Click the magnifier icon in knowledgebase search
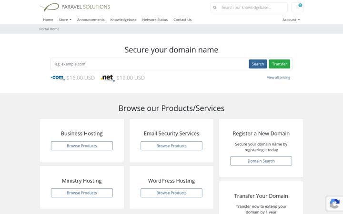This screenshot has width=343, height=214. coord(215,8)
